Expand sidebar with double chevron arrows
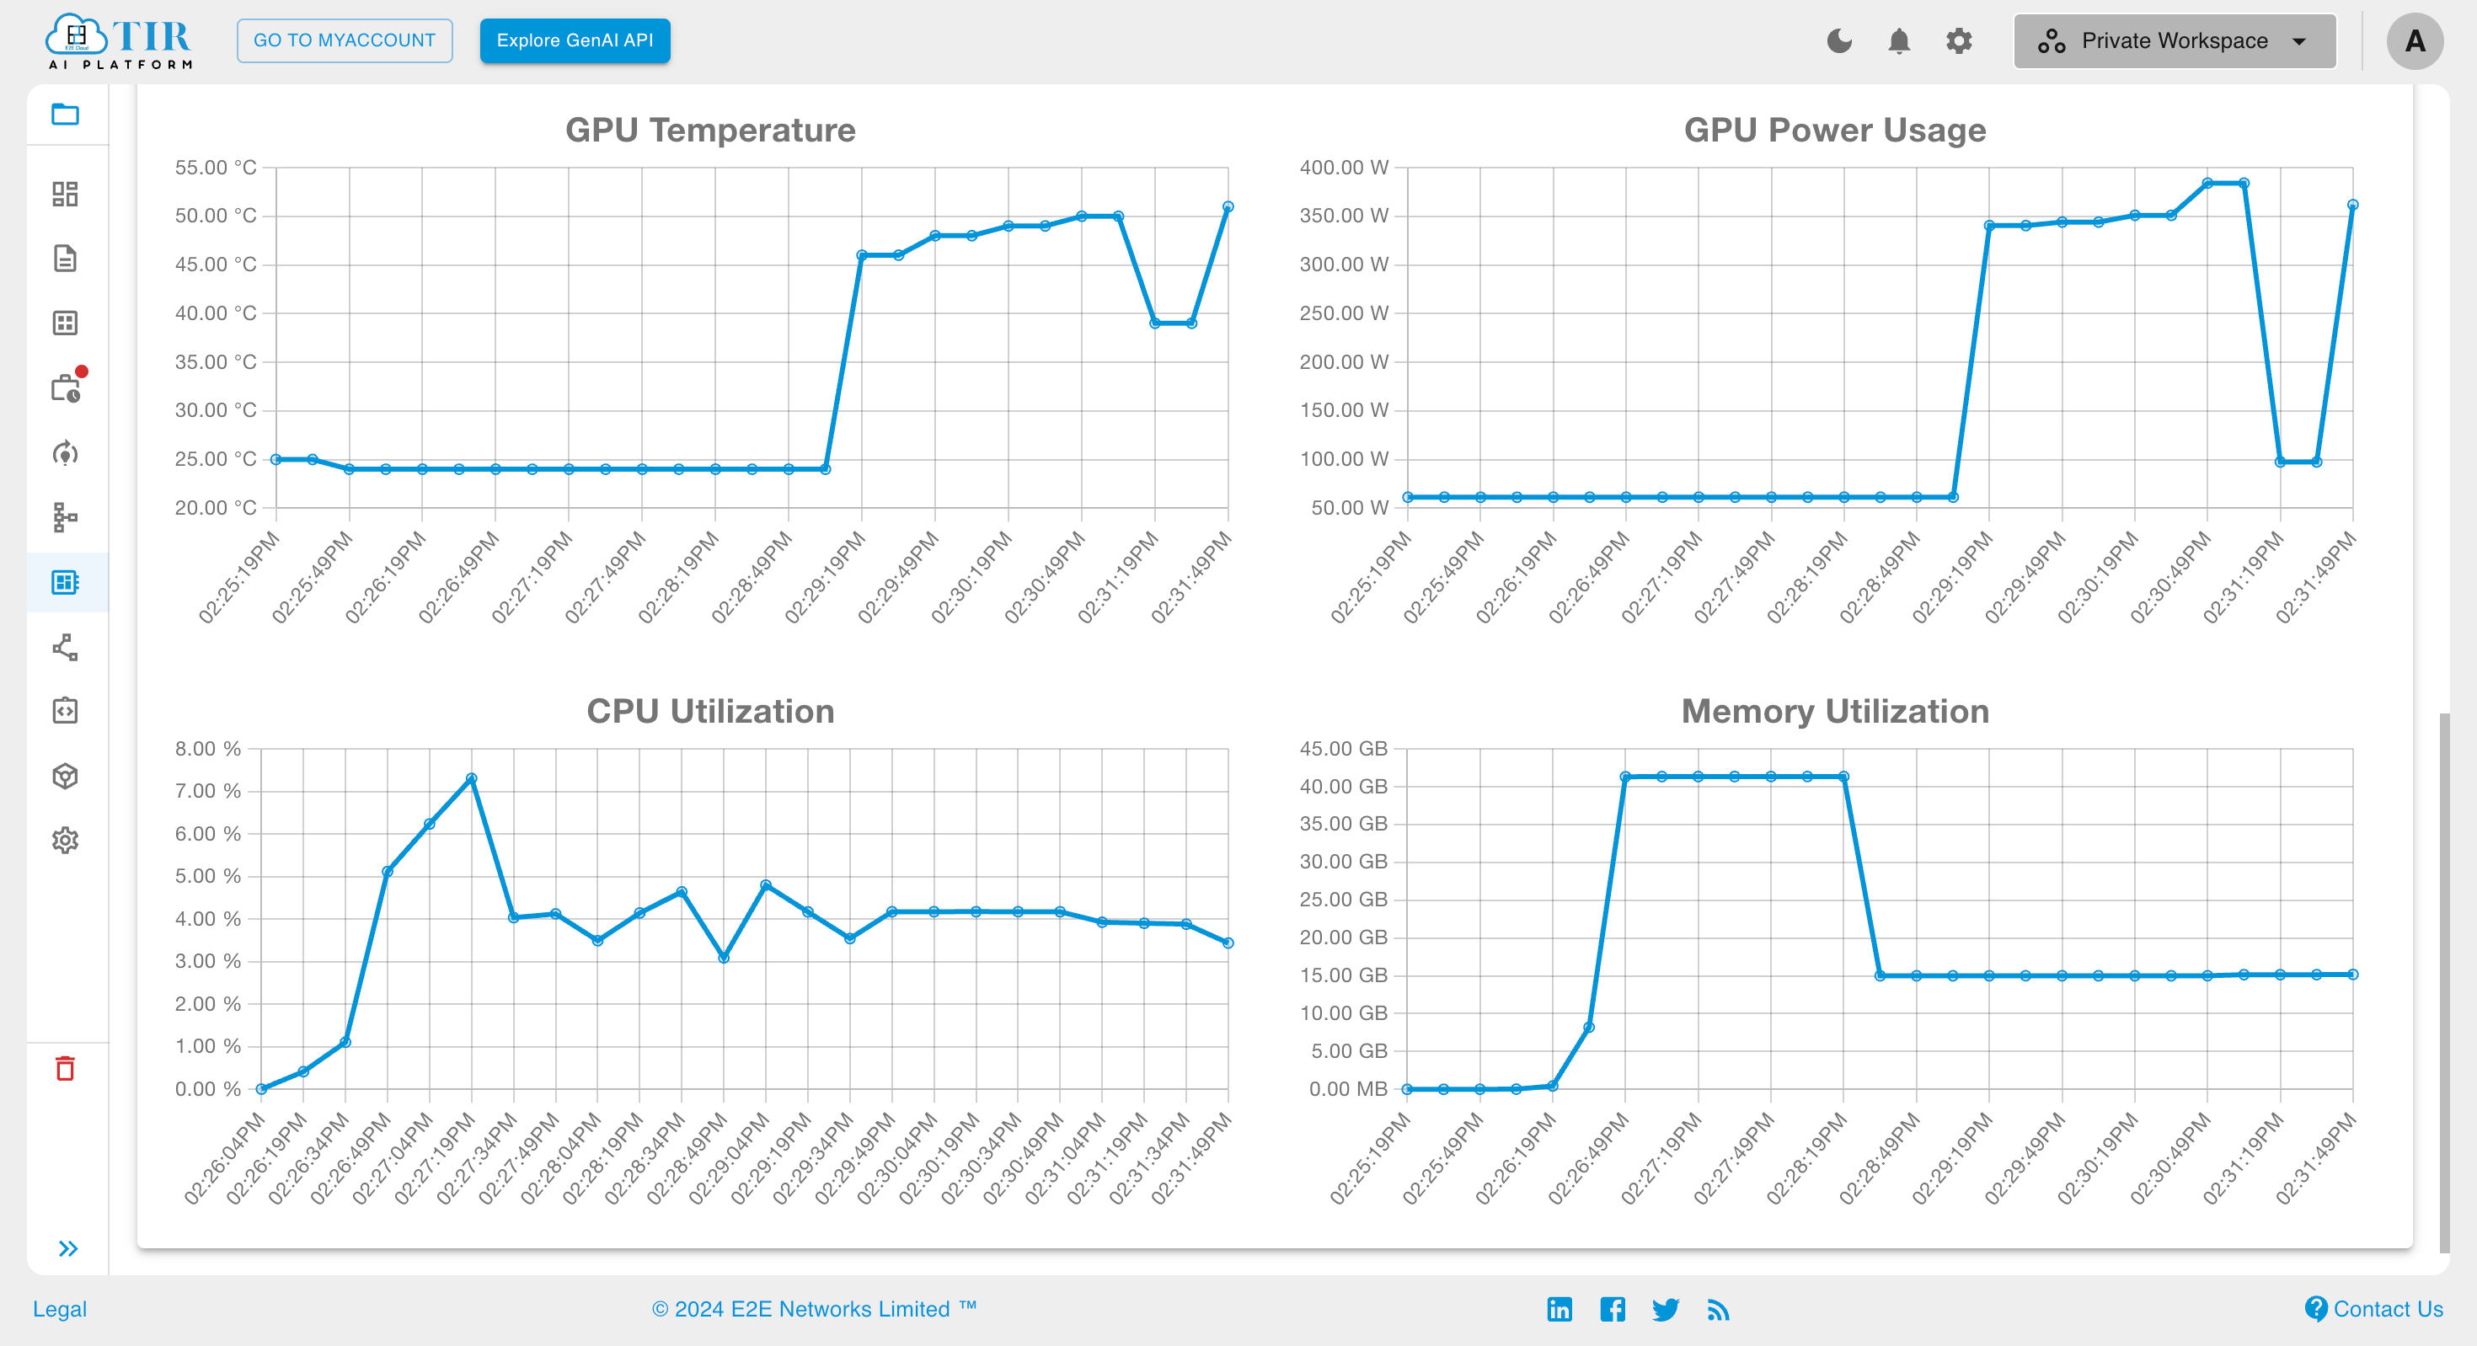 [x=67, y=1248]
